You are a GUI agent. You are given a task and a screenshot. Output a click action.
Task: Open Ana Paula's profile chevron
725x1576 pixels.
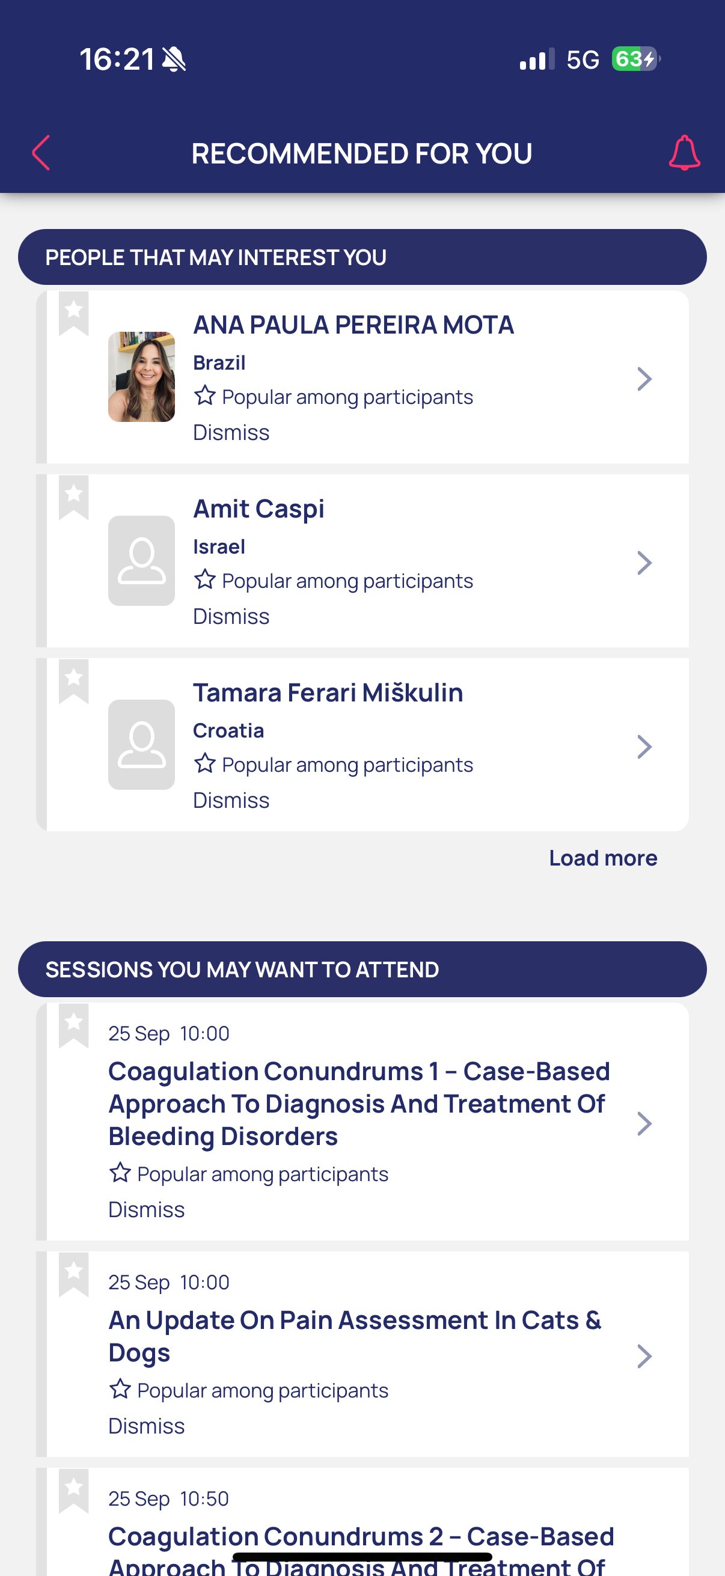[x=644, y=379]
